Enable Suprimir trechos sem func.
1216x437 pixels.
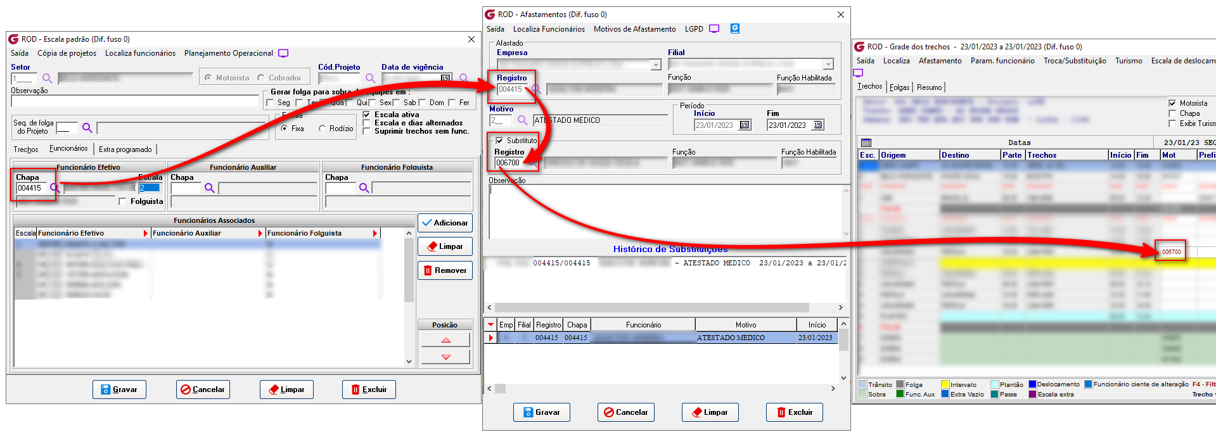pyautogui.click(x=366, y=131)
